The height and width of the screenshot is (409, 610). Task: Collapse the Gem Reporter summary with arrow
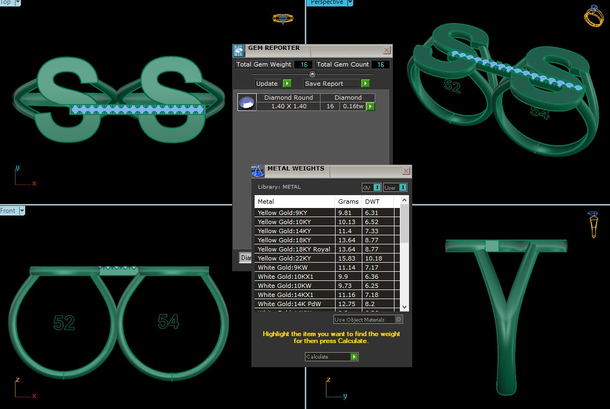pyautogui.click(x=313, y=74)
